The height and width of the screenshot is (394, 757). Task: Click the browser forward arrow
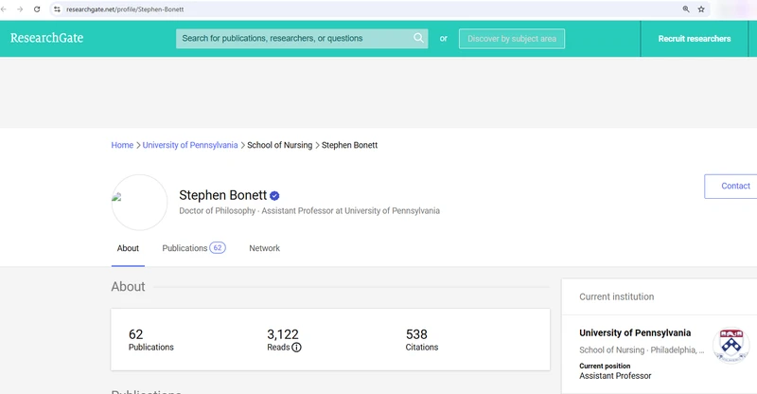point(20,9)
